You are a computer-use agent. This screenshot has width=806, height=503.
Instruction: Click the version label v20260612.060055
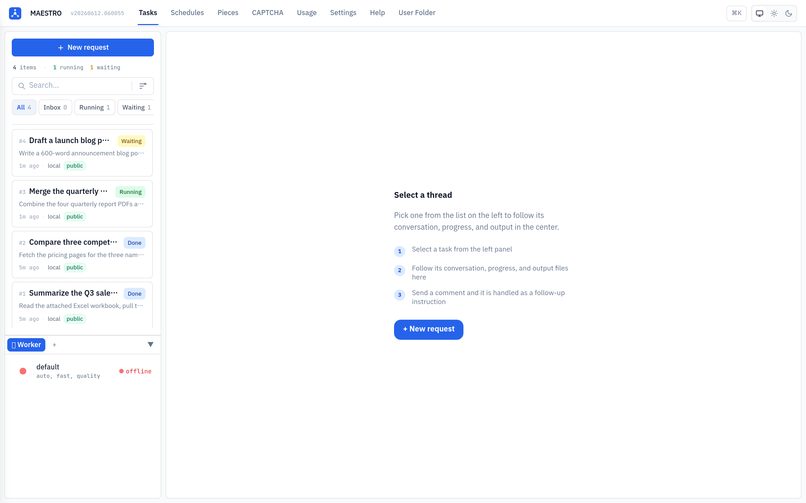tap(97, 13)
